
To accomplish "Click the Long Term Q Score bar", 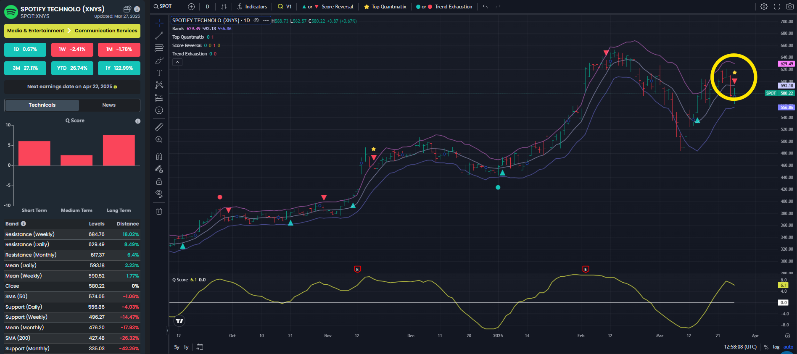I will pyautogui.click(x=119, y=150).
